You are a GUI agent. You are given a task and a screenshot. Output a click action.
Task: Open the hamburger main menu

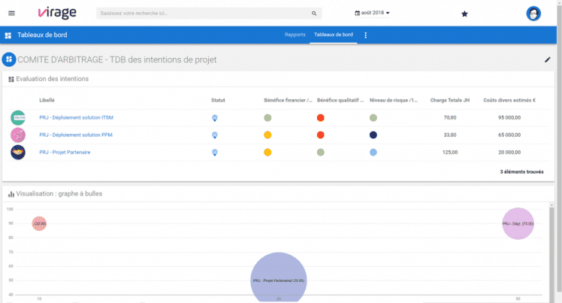pyautogui.click(x=11, y=14)
